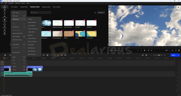Image resolution: width=181 pixels, height=96 pixels.
Task: Choose Mute clip in context menu
Action: pos(18,16)
